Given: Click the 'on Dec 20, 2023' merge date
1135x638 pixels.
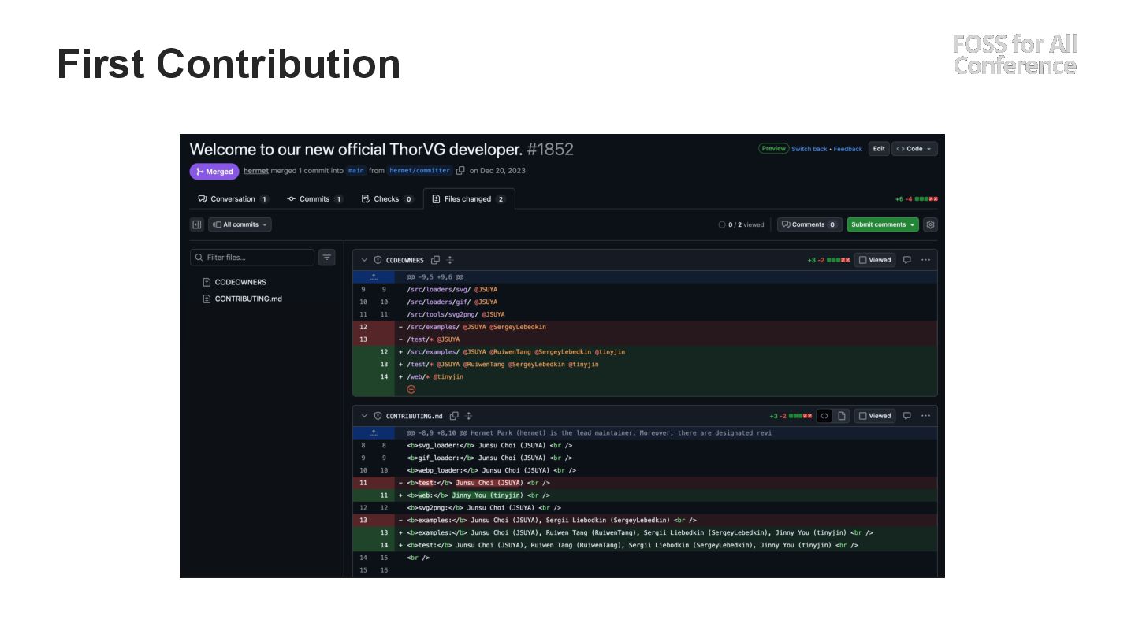Looking at the screenshot, I should [497, 171].
